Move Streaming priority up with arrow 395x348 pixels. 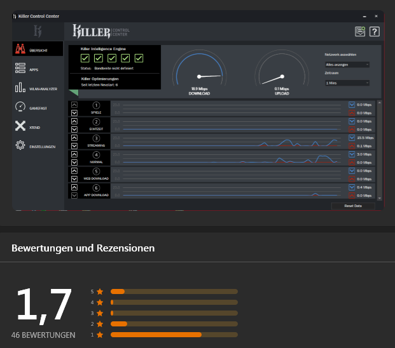[x=74, y=138]
